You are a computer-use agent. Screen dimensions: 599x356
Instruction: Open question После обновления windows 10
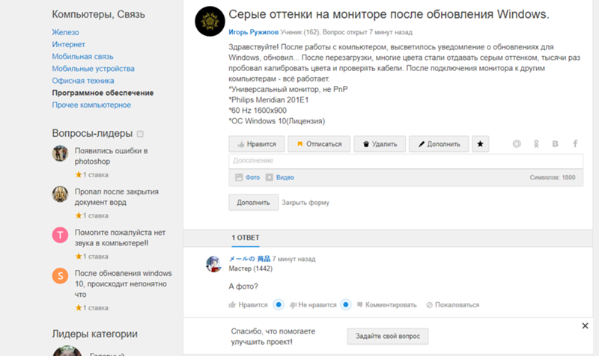coord(123,284)
